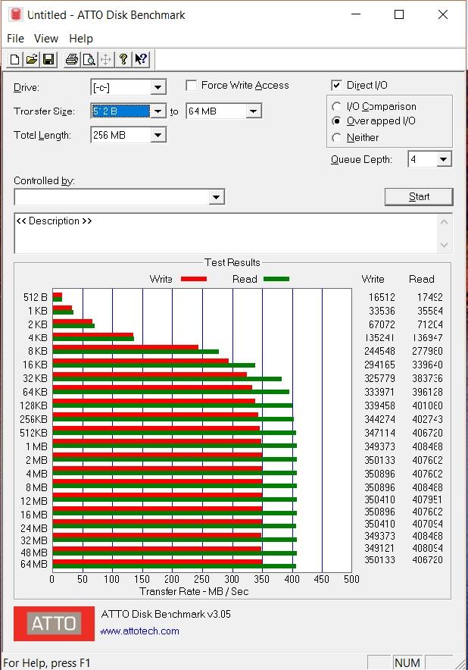The image size is (468, 670).
Task: Toggle the Direct I/O checkbox
Action: tap(336, 85)
